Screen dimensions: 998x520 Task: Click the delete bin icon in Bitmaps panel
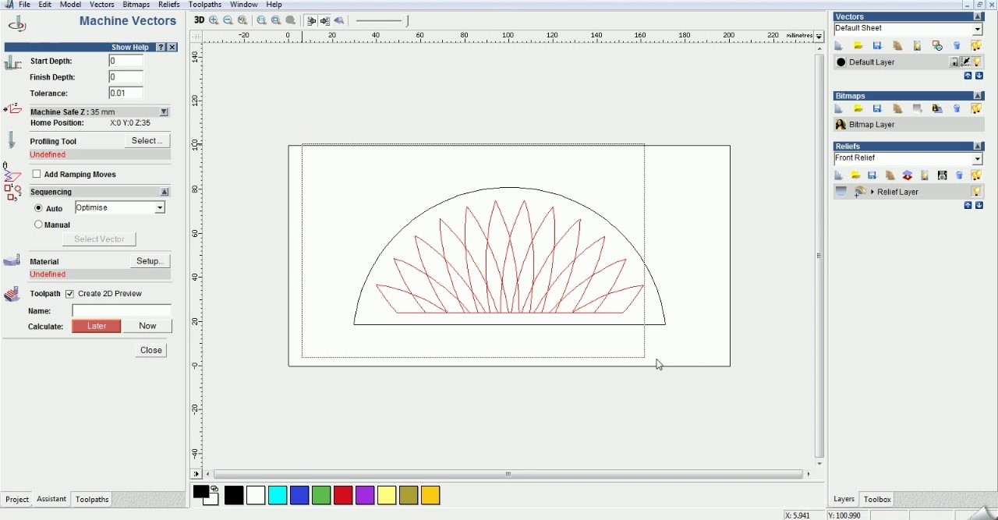pos(957,109)
